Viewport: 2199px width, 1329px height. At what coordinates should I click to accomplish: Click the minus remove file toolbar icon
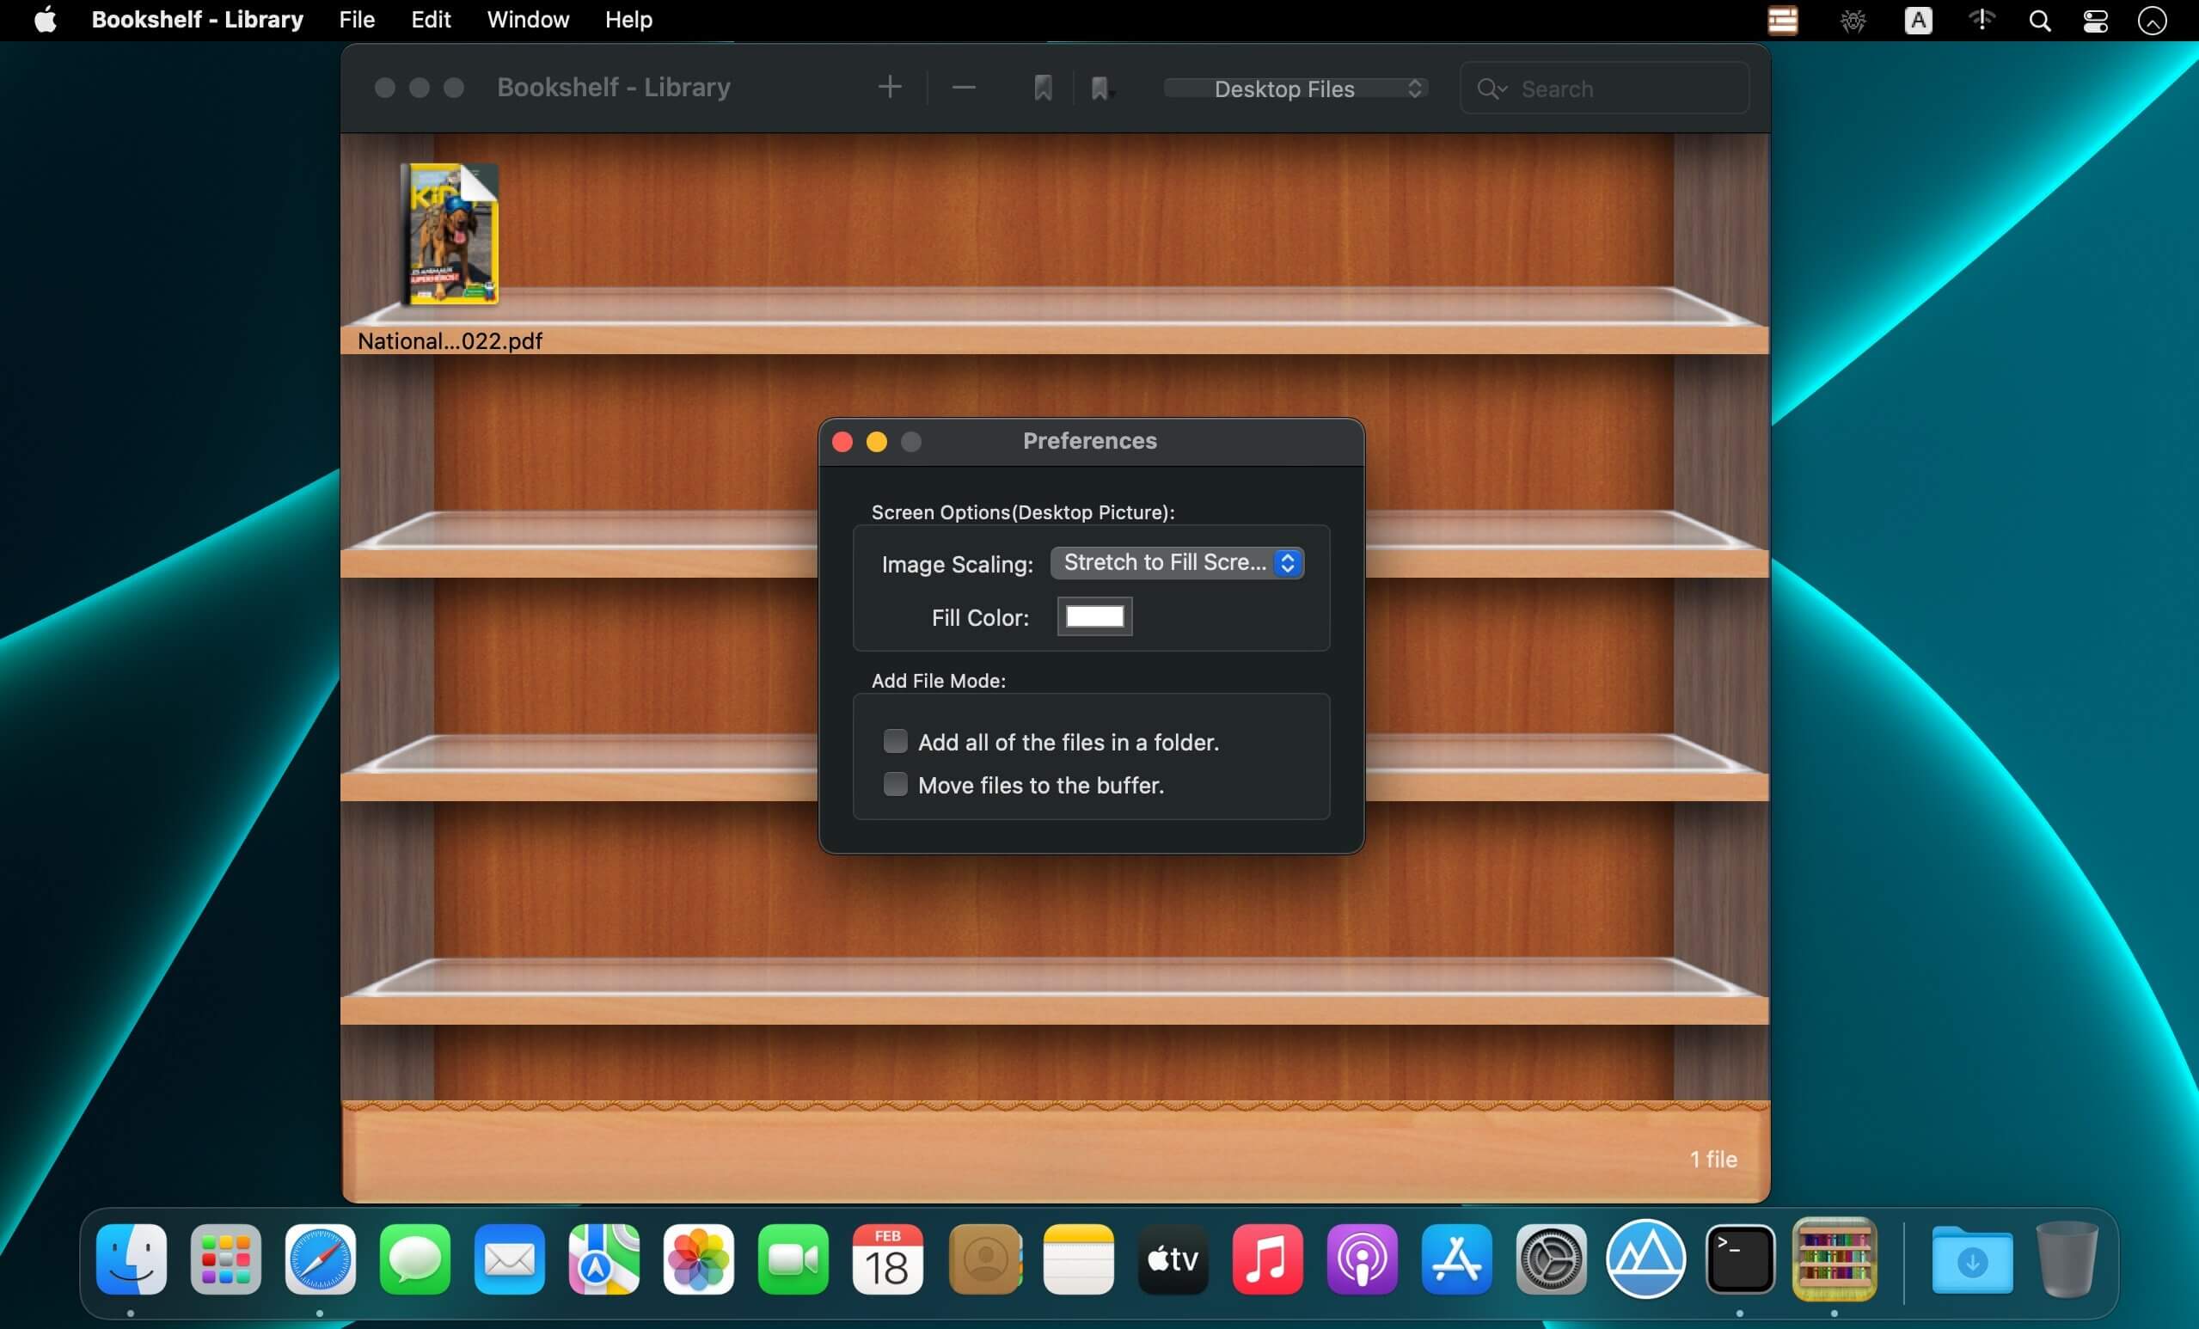963,88
